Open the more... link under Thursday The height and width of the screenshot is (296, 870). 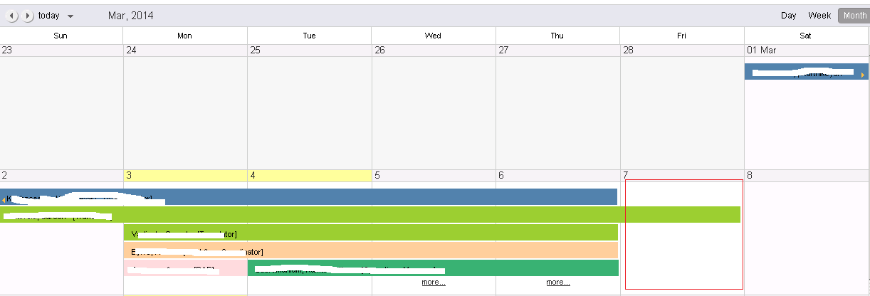tap(558, 282)
